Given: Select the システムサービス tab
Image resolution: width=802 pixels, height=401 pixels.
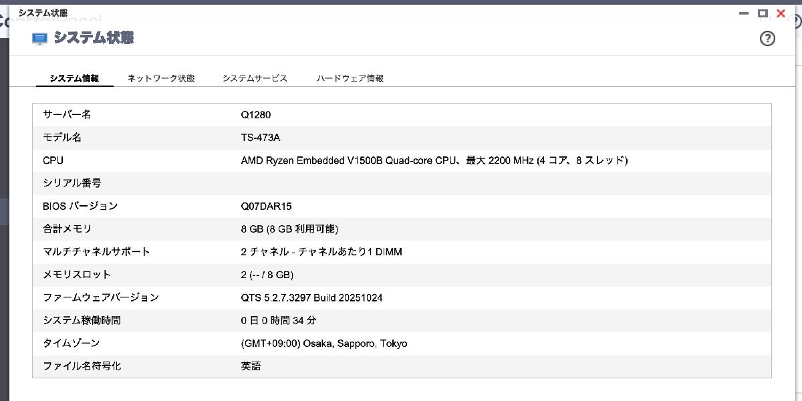Looking at the screenshot, I should coord(255,78).
